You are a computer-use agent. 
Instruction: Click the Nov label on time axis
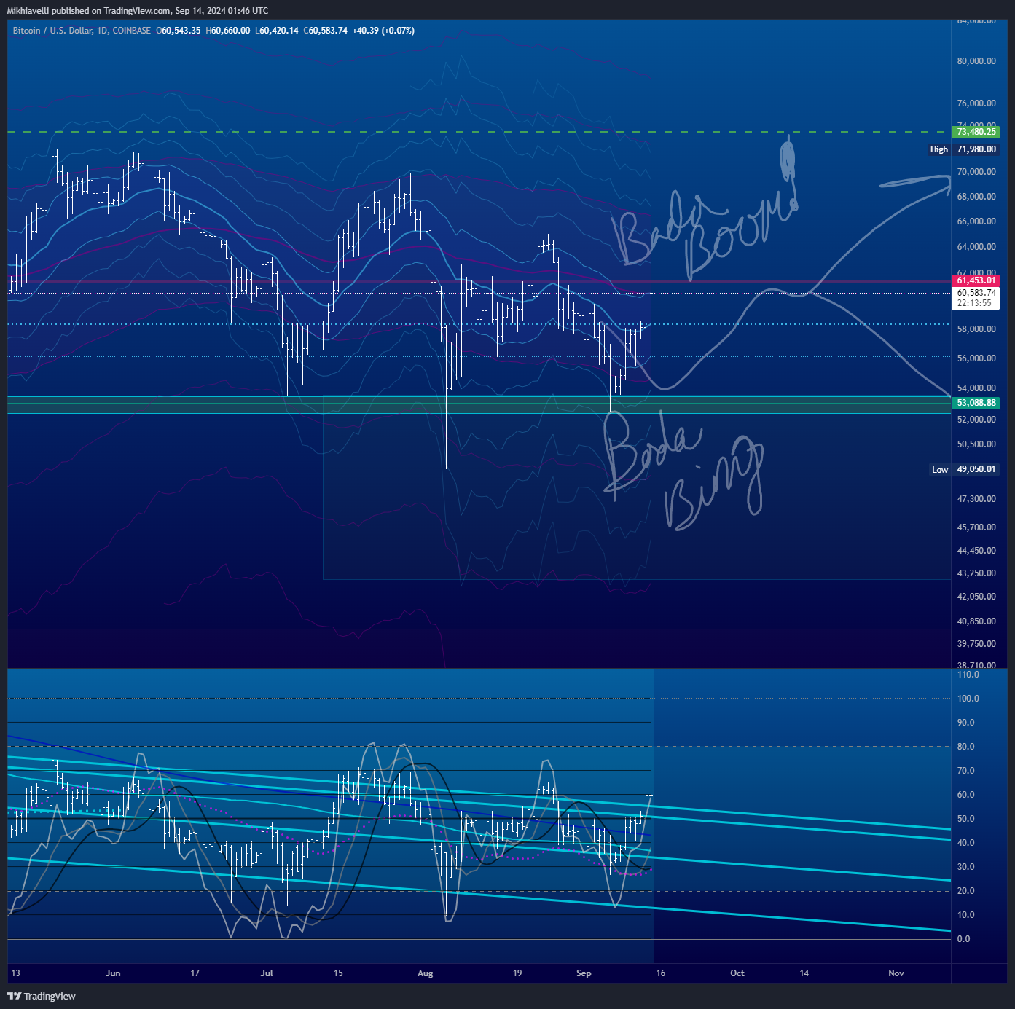tap(896, 973)
